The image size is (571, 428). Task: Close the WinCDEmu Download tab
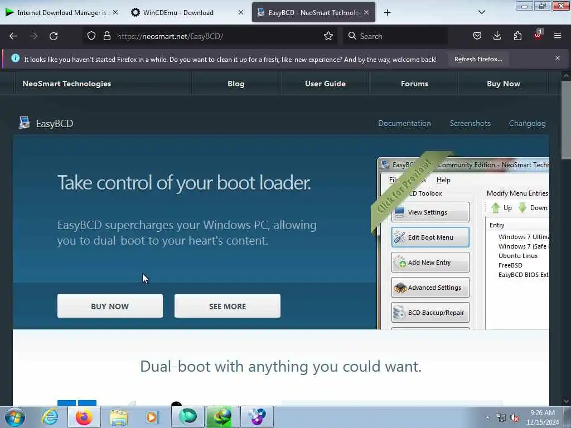(241, 12)
